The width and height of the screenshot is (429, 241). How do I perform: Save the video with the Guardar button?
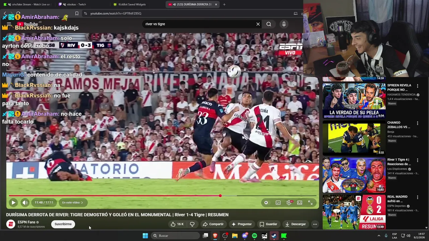[x=268, y=224]
